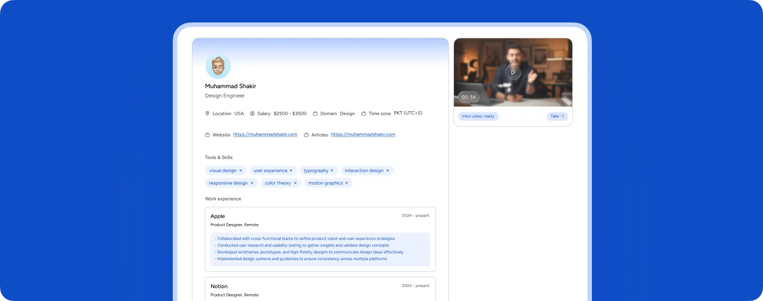Click the motion graphics tag label
This screenshot has width=763, height=301.
(x=325, y=183)
